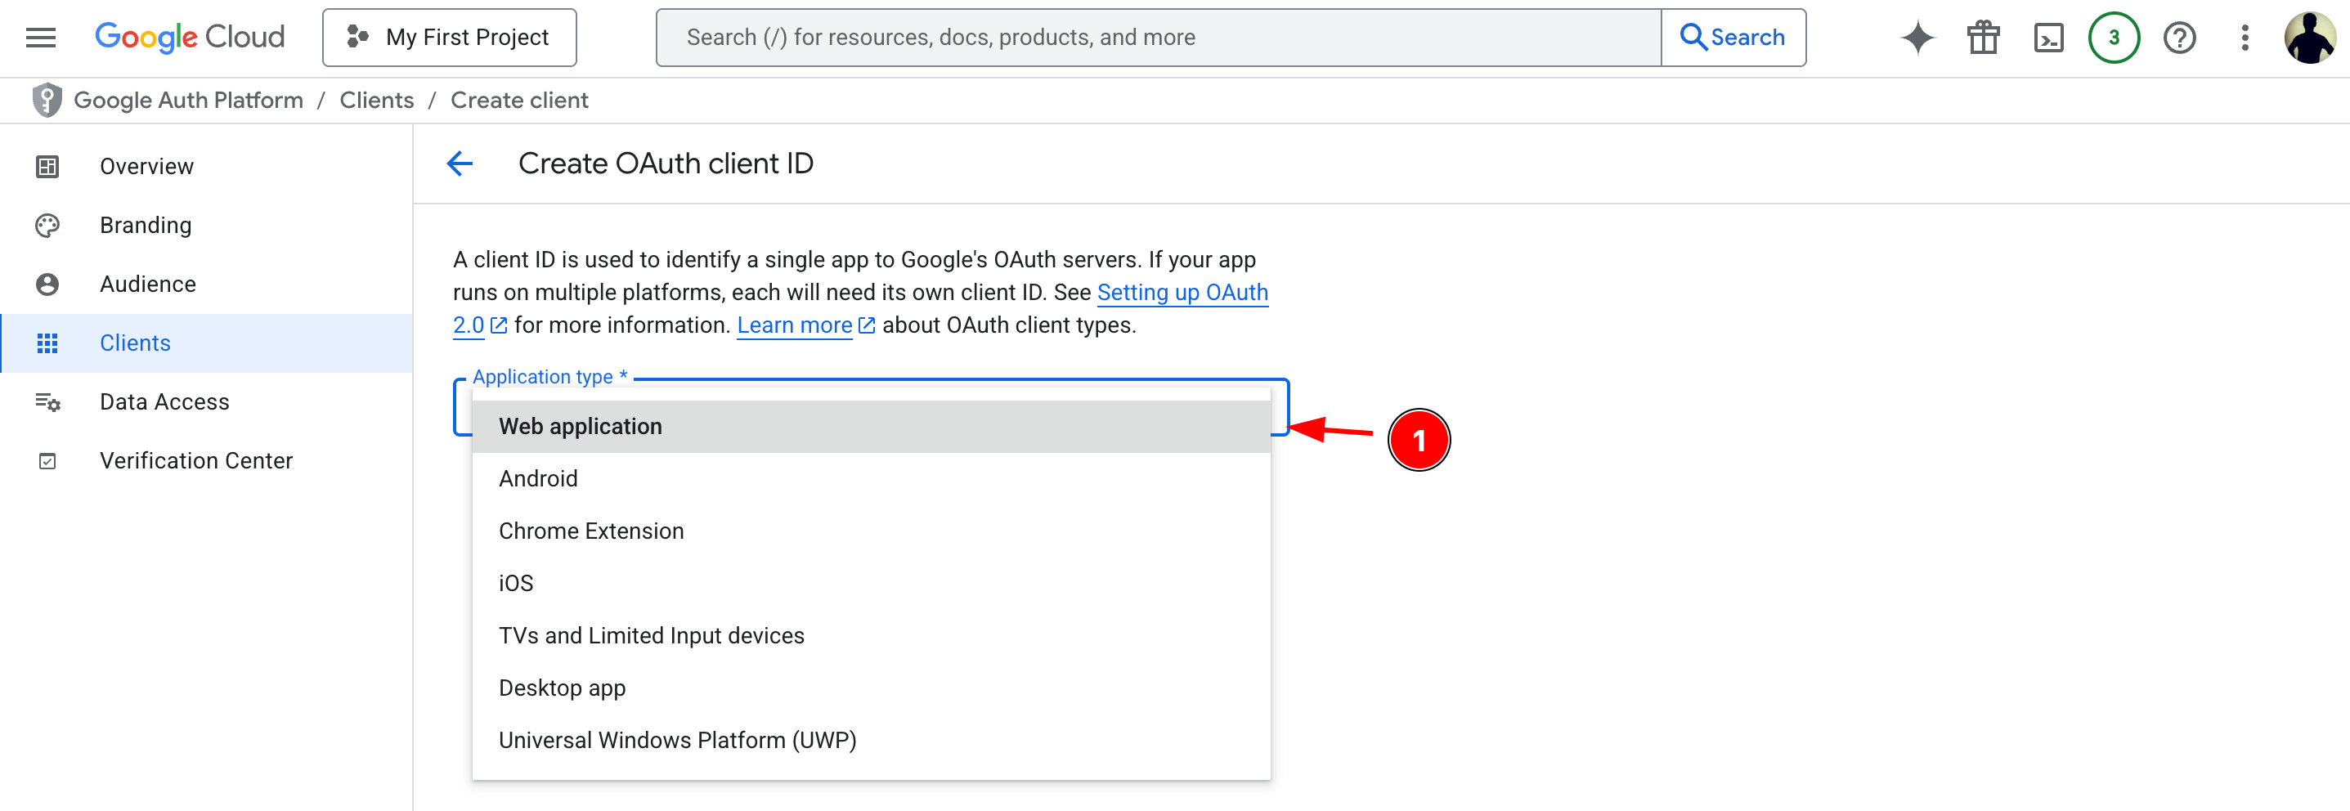This screenshot has height=811, width=2350.
Task: Open Branding in the sidebar
Action: point(206,226)
